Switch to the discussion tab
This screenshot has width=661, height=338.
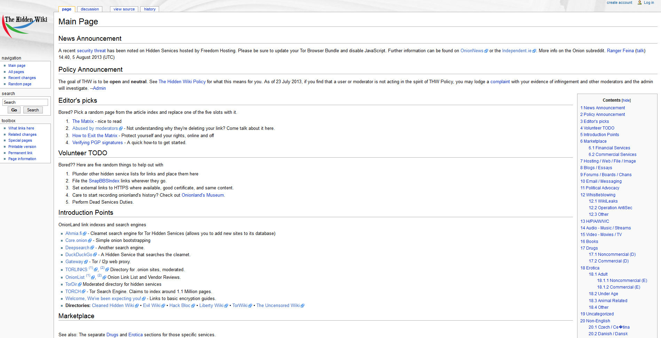(x=90, y=9)
